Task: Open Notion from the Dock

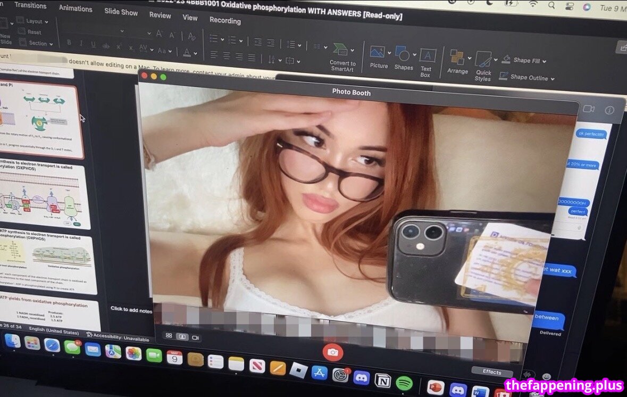Action: point(382,381)
